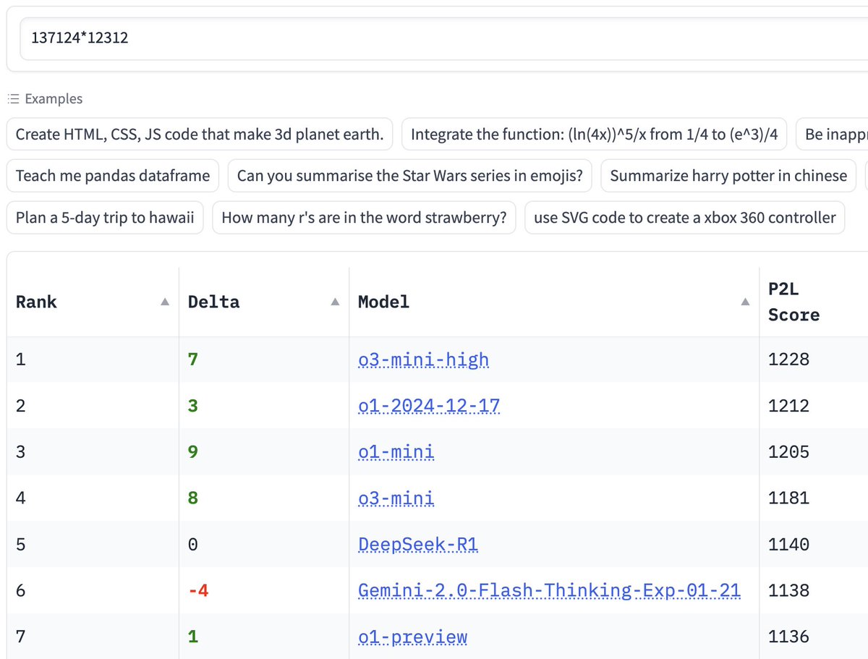Click the Examples list icon
Screen dimensions: 868x659
(13, 99)
